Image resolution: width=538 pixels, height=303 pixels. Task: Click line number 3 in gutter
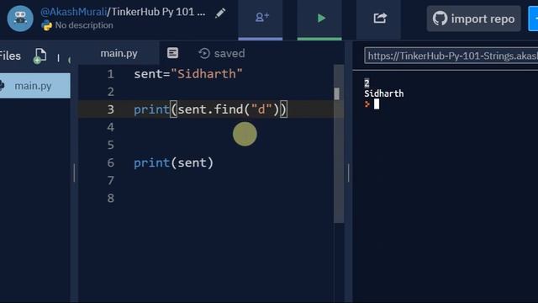click(110, 109)
